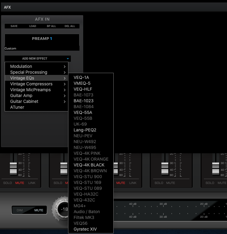
Task: Choose Audio / Baton equalizer
Action: 91,211
